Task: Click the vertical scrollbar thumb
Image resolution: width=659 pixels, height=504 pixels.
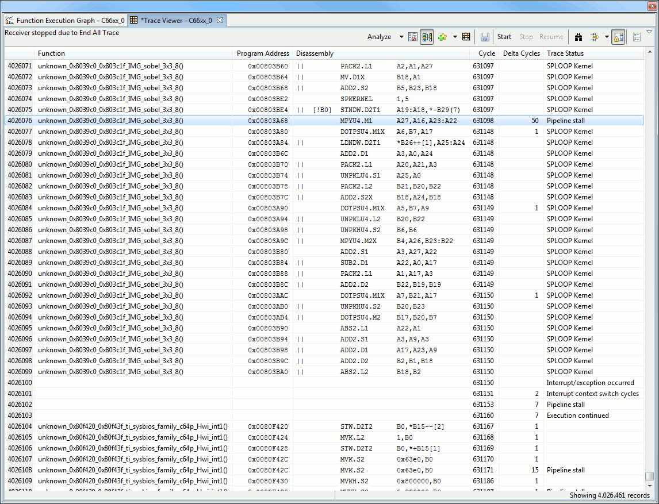Action: pos(649,476)
